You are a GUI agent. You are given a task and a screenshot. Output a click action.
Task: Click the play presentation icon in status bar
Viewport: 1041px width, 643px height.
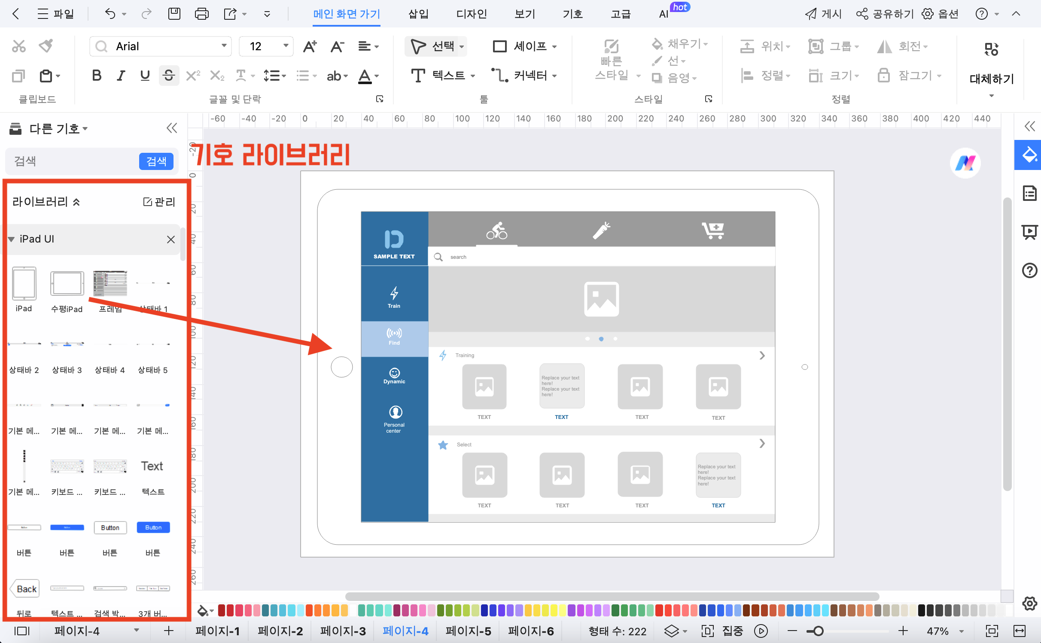761,631
